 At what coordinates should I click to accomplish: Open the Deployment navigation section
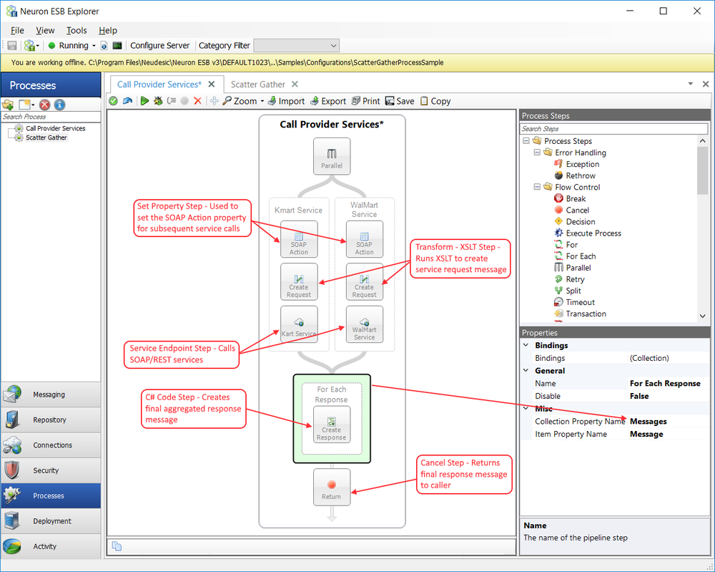click(x=51, y=521)
